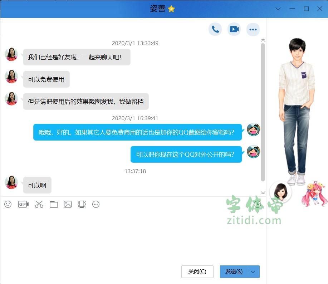Select the blue 可以把你现在这个QQ对外公开的吗 bubble

(x=186, y=154)
